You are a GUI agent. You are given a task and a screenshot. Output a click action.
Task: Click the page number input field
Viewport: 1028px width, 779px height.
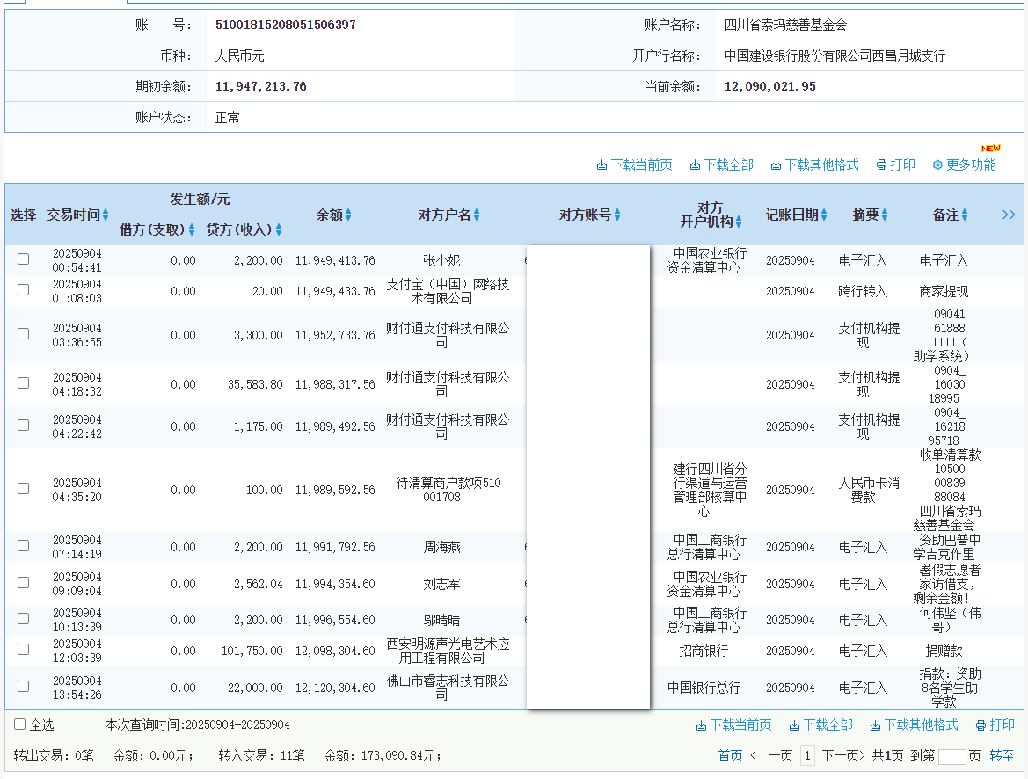tap(951, 756)
